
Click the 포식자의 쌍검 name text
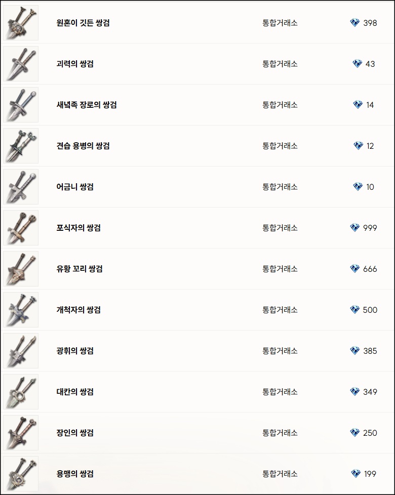[x=78, y=228]
